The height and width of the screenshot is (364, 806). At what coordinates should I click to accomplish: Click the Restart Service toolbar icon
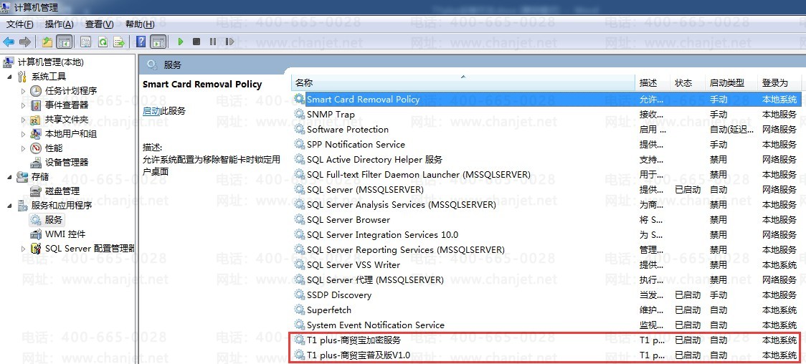coord(229,42)
